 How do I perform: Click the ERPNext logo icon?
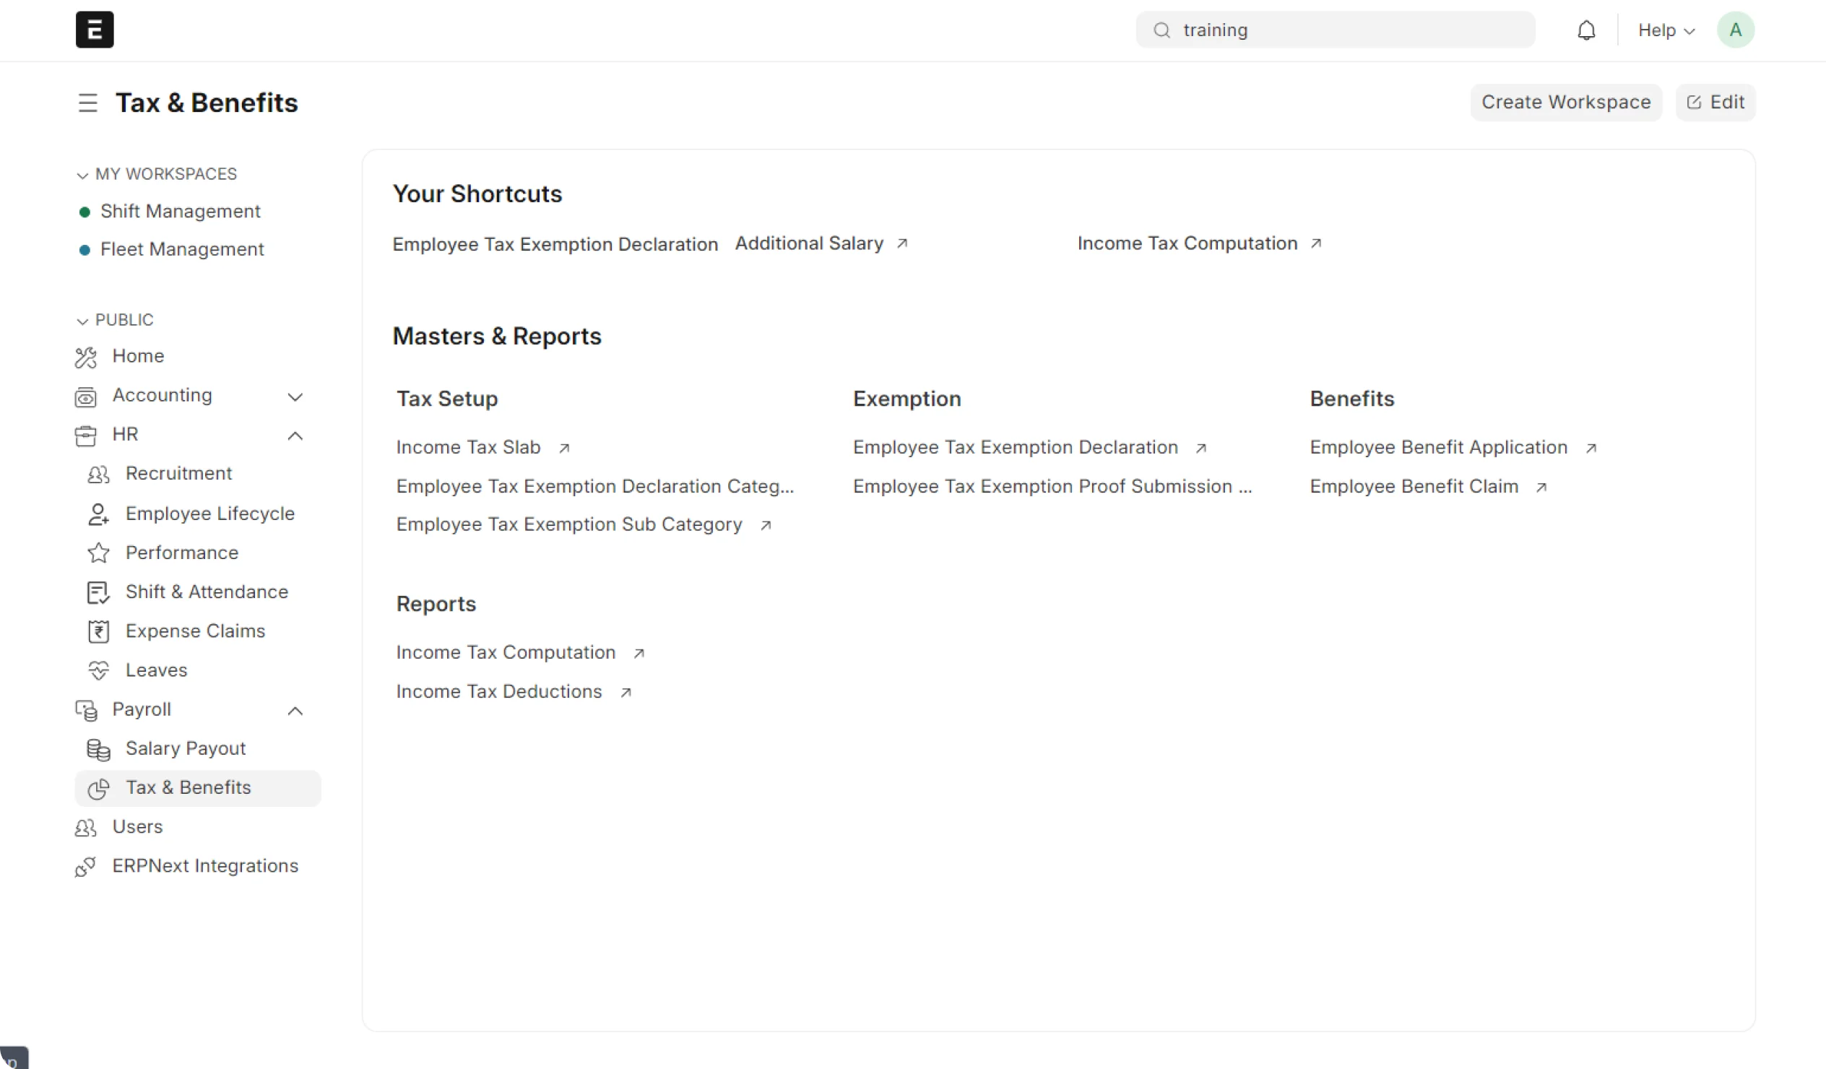click(x=94, y=30)
